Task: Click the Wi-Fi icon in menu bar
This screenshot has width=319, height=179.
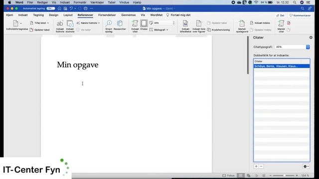Action: 256,2
